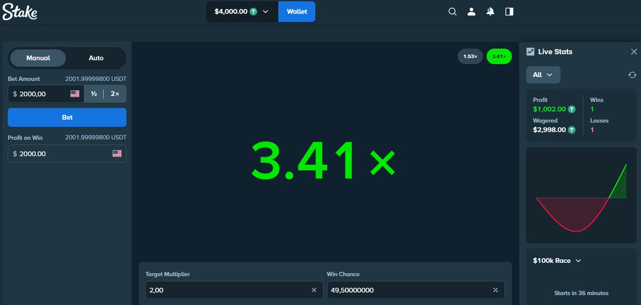The width and height of the screenshot is (641, 305).
Task: Reset live stats with the refresh icon
Action: [x=632, y=75]
